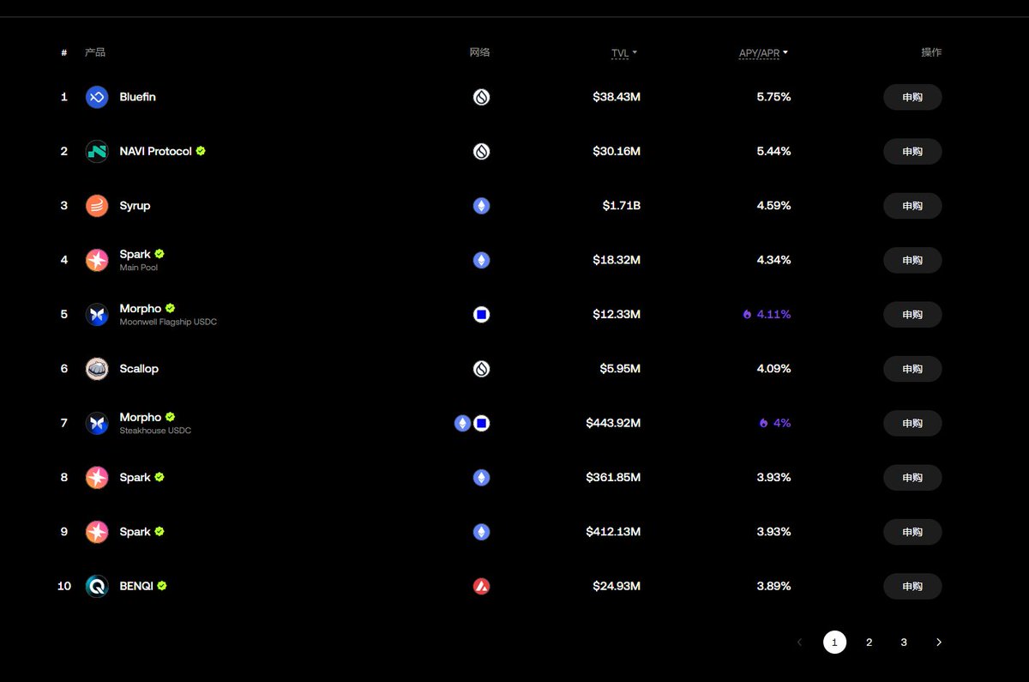Click the 4.59% APY value
Screen dimensions: 1029x682
point(773,206)
